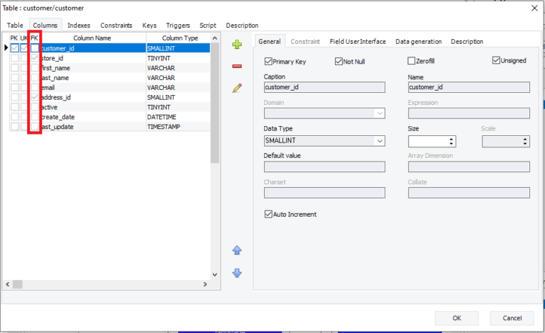545x333 pixels.
Task: Click the pencil edit column icon
Action: point(237,89)
